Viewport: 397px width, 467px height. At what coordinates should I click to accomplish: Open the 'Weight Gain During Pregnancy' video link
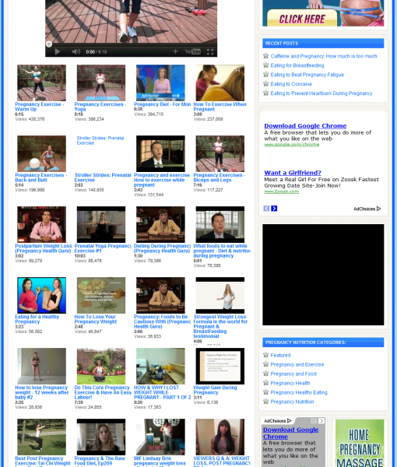(x=215, y=390)
